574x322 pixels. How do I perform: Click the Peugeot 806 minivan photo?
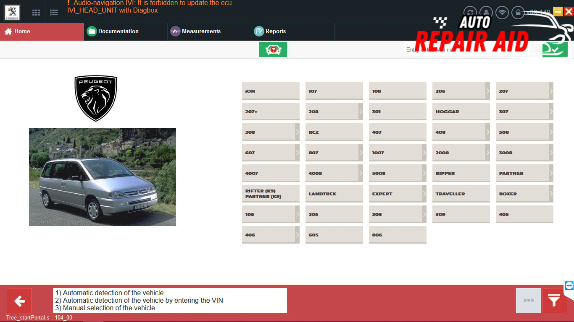coord(103,177)
